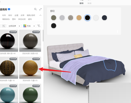This screenshot has height=103, width=131.
Task: Choose the 皮革 leather category
Action: tap(23, 15)
